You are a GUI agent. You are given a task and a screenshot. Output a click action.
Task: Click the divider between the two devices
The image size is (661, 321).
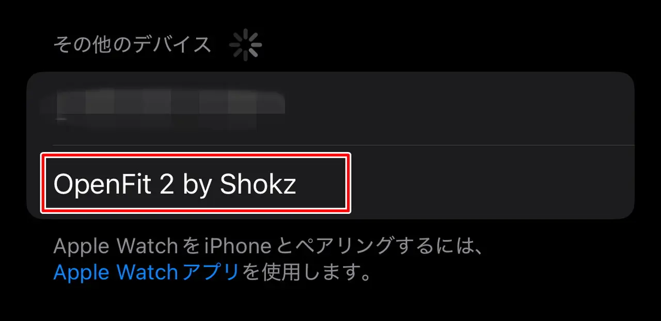pyautogui.click(x=343, y=145)
